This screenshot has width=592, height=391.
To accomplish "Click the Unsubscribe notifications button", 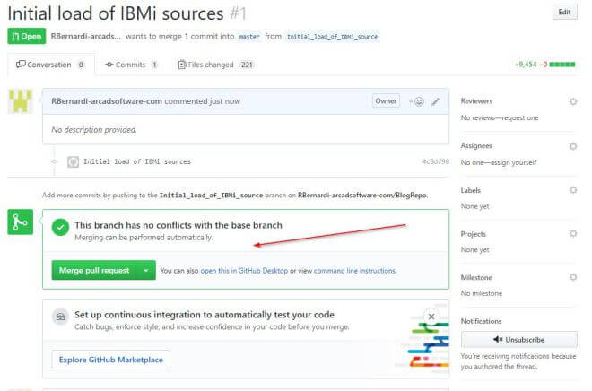I will 518,340.
